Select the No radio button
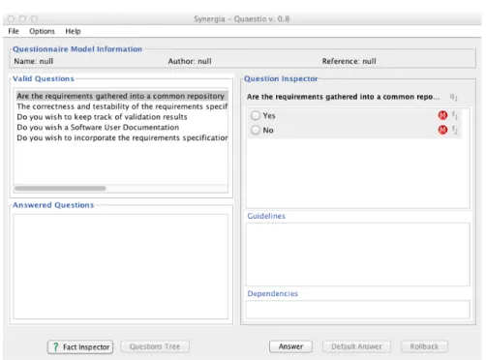 (x=256, y=130)
